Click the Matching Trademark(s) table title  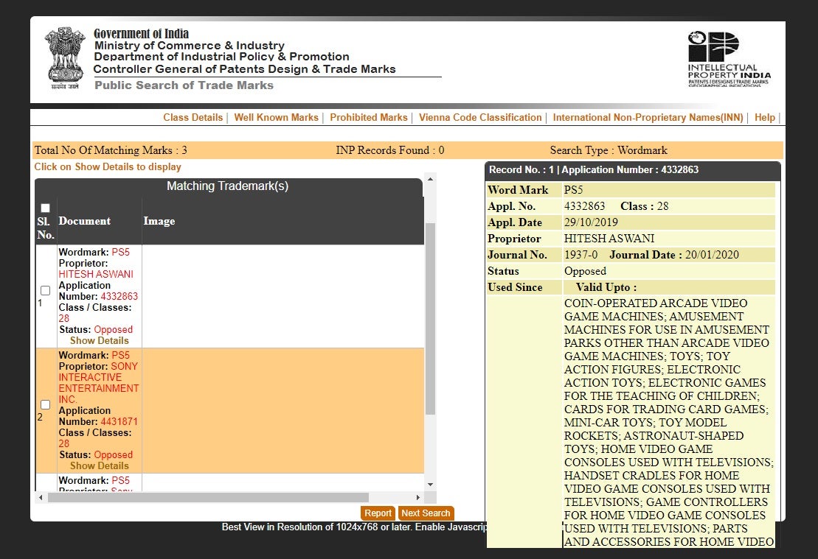(227, 186)
